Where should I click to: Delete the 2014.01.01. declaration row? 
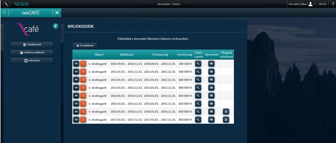tap(83, 96)
